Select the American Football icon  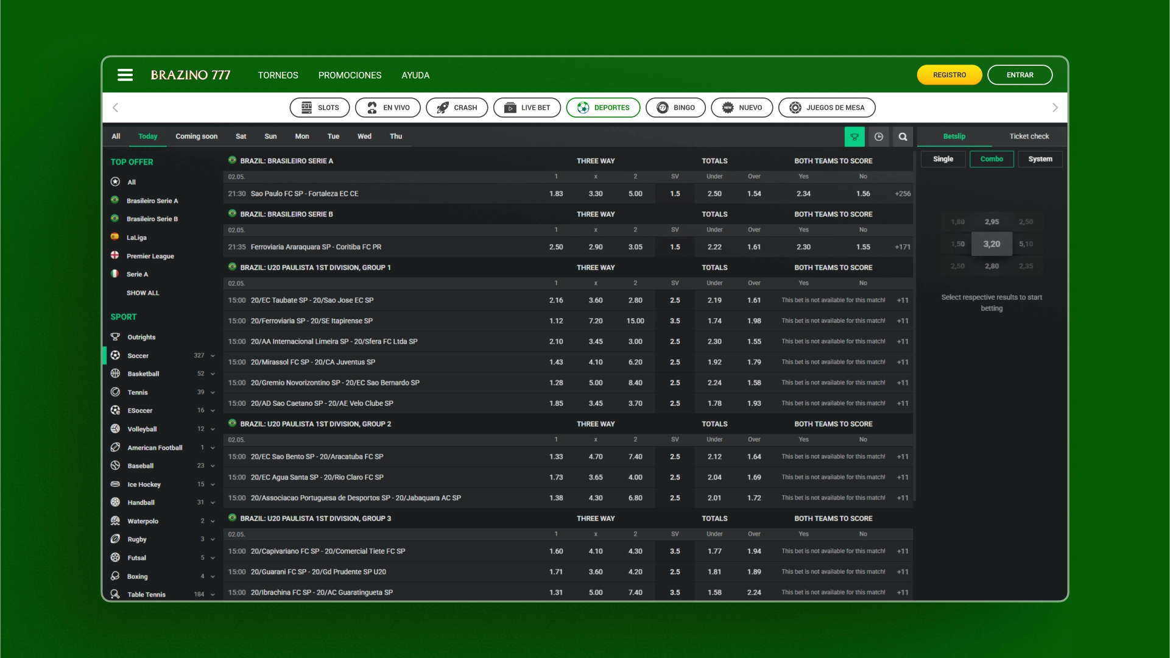(x=115, y=447)
